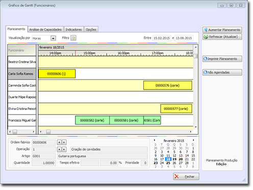
Task: Click employee list scroll left arrow
Action: (x=10, y=132)
